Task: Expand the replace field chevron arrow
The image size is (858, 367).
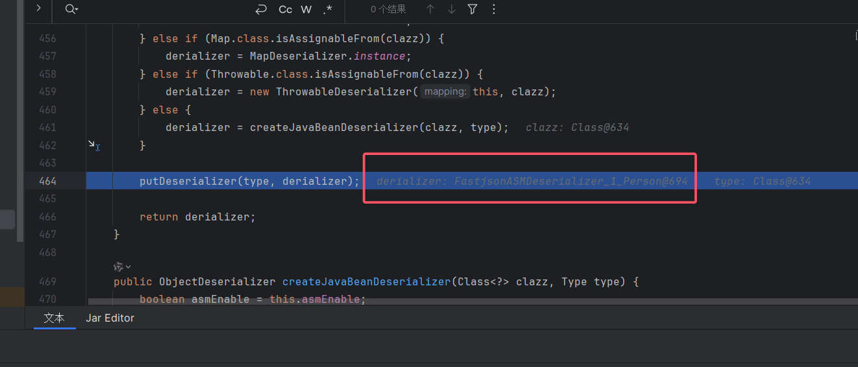Action: pyautogui.click(x=38, y=8)
